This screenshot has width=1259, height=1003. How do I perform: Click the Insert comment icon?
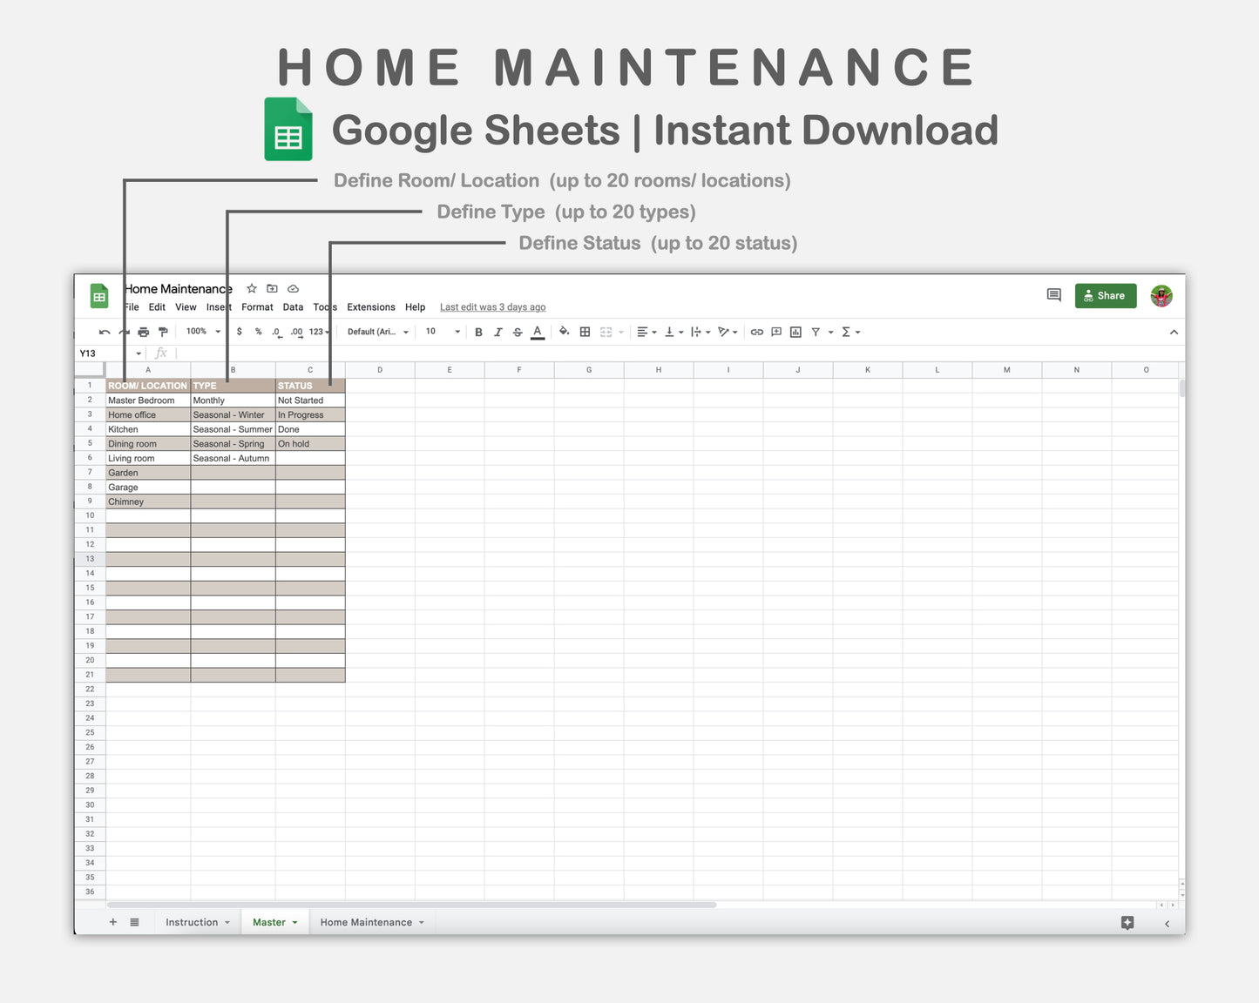(x=775, y=332)
